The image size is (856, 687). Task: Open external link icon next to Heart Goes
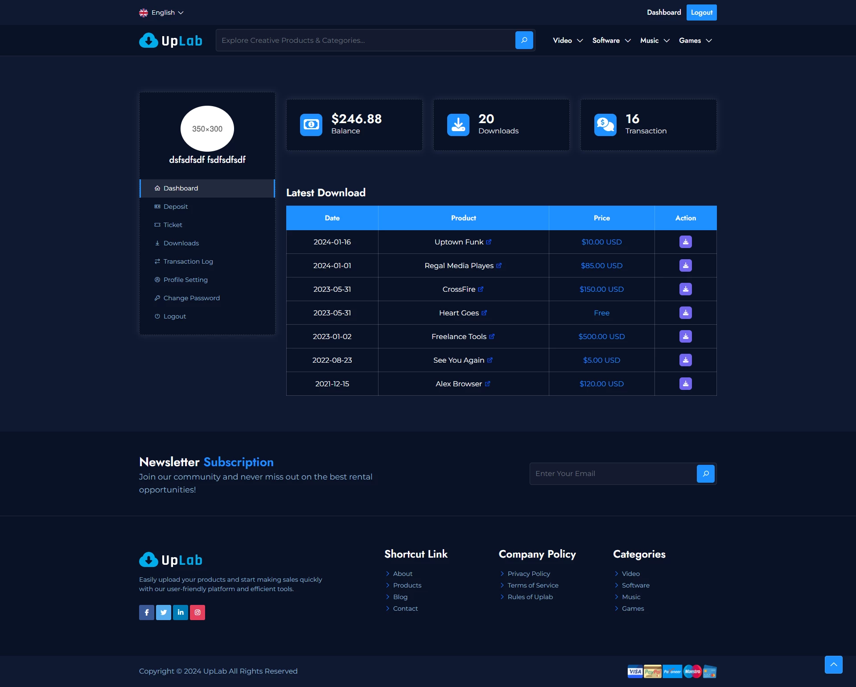pyautogui.click(x=484, y=313)
